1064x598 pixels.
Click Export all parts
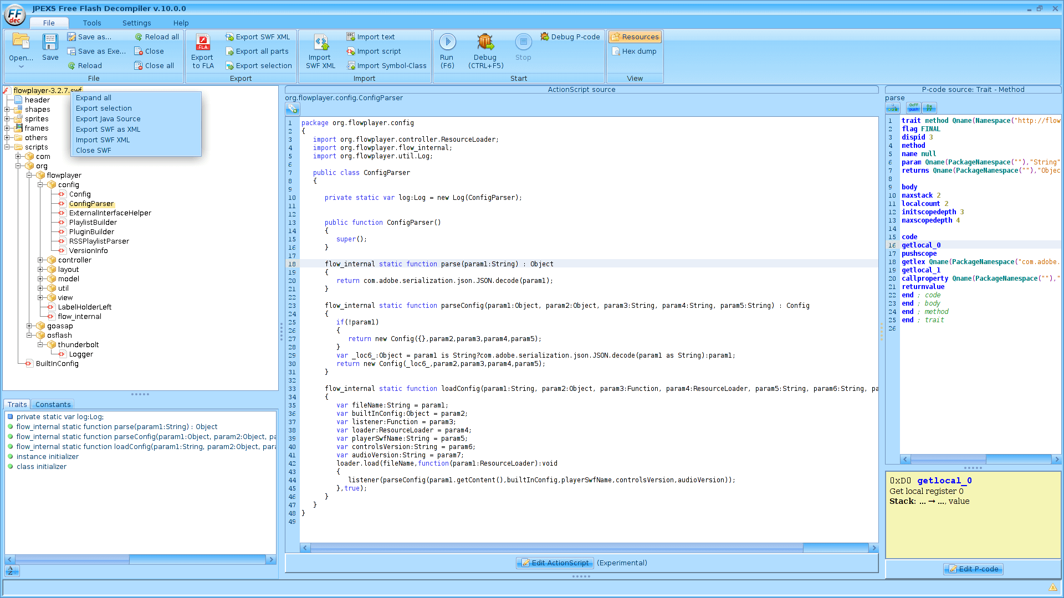pos(257,51)
